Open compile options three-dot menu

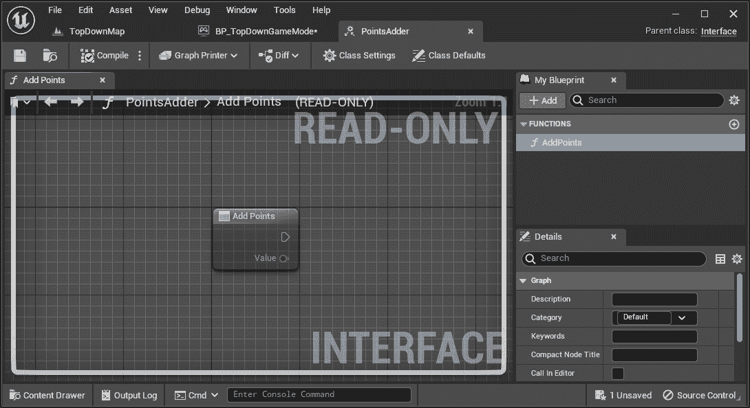[140, 56]
